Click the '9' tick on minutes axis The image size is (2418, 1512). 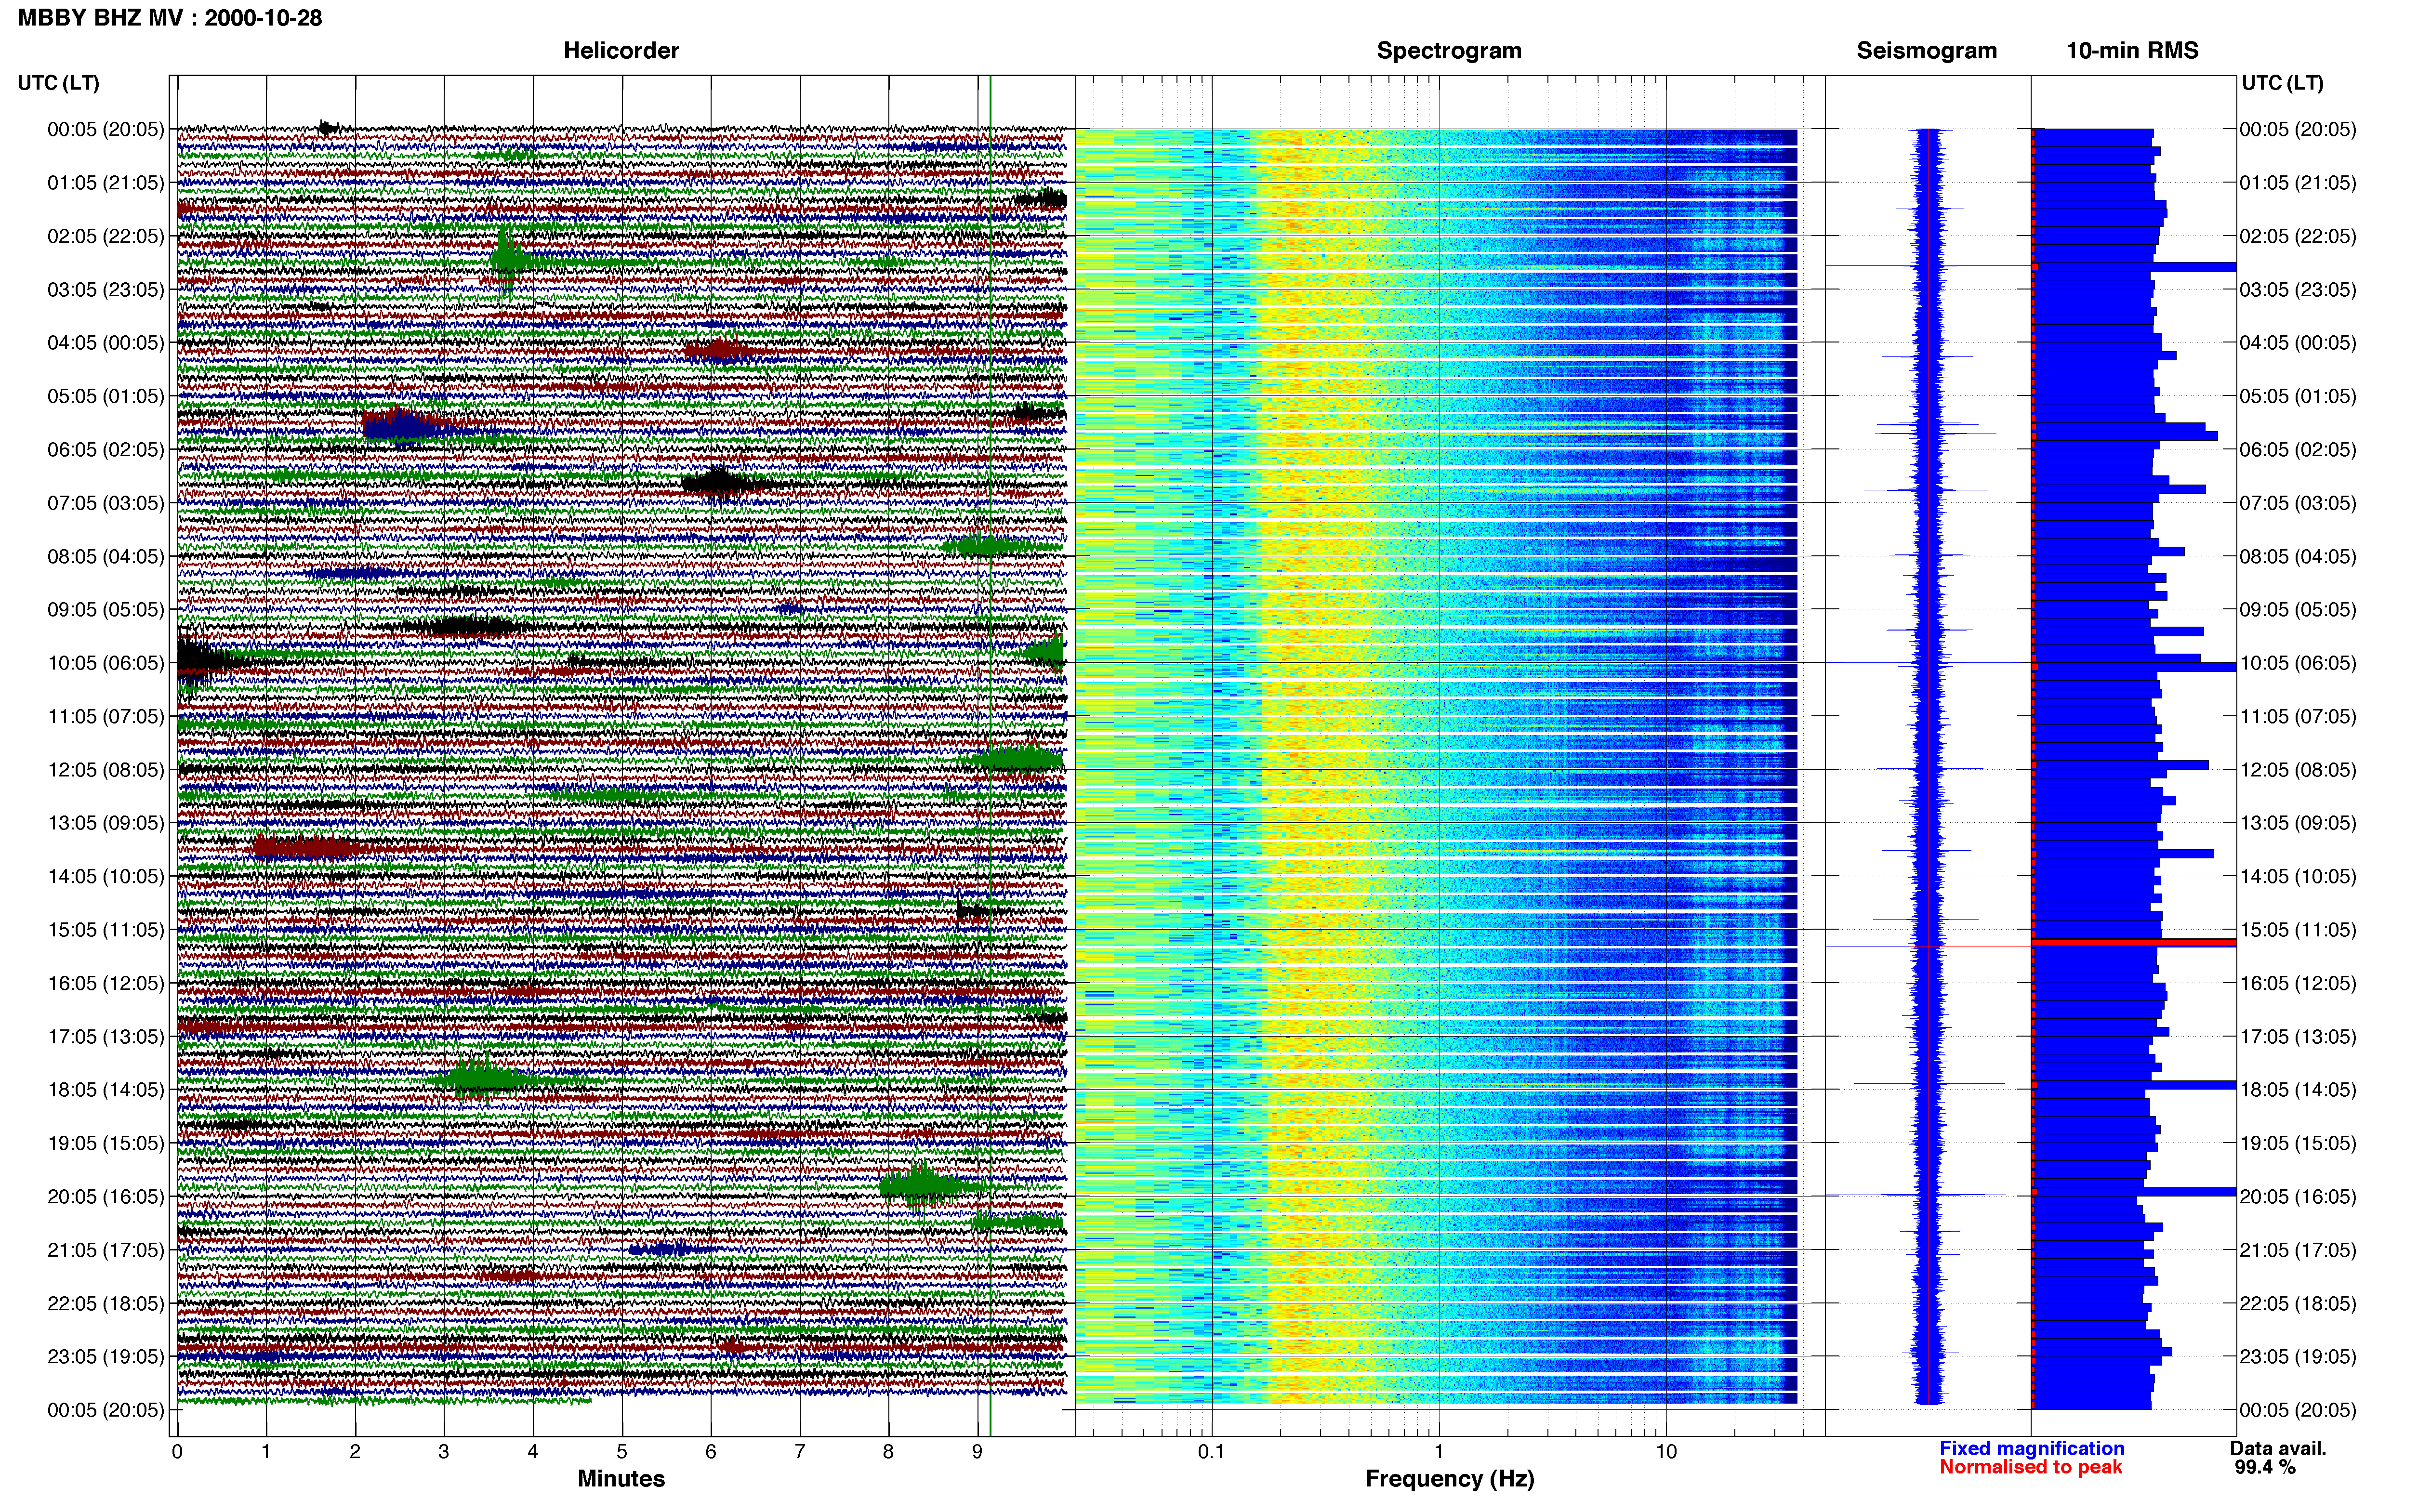977,1452
